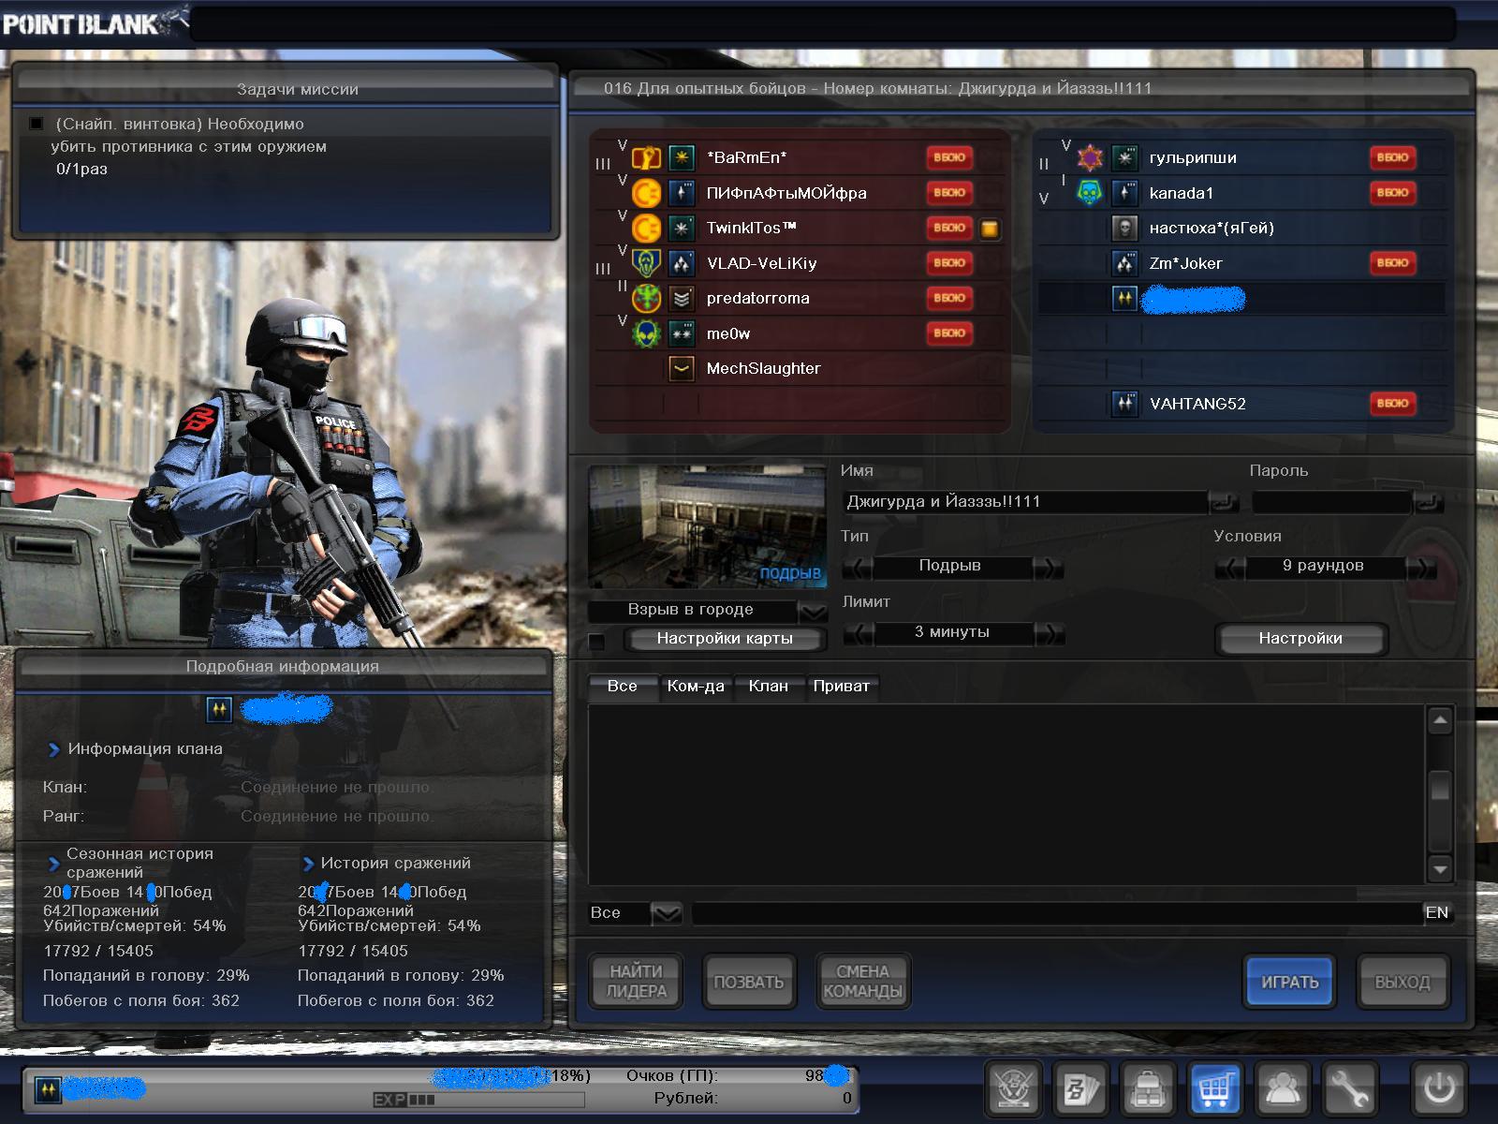Tick the sniper rifle mission task checkbox

(x=37, y=124)
